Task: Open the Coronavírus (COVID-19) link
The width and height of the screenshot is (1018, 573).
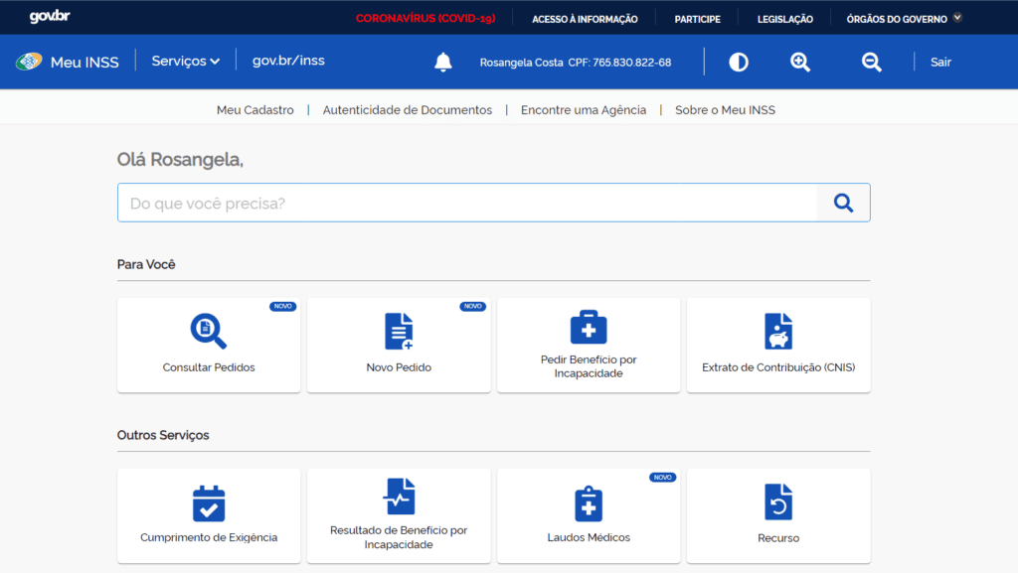Action: [x=425, y=18]
